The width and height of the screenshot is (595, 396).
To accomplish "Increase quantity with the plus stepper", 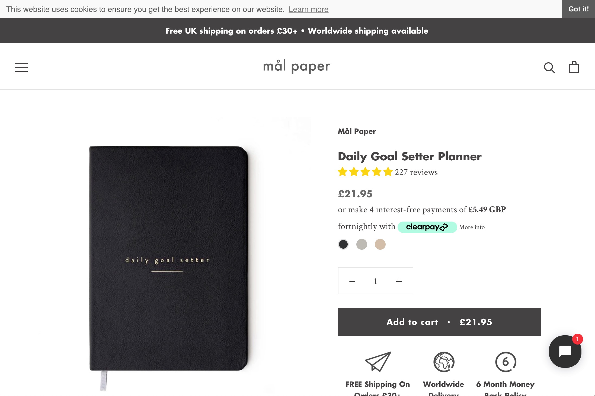I will tap(398, 281).
